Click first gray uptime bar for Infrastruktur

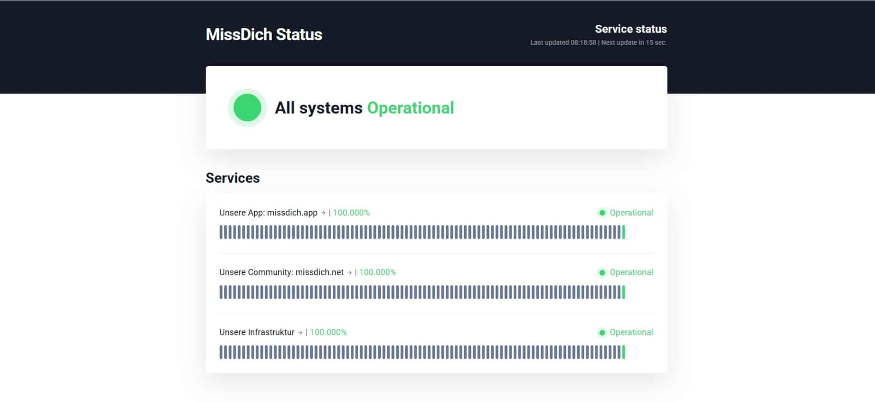221,352
